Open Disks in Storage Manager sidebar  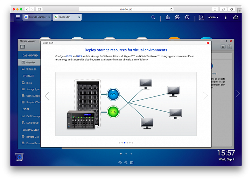pyautogui.click(x=29, y=83)
